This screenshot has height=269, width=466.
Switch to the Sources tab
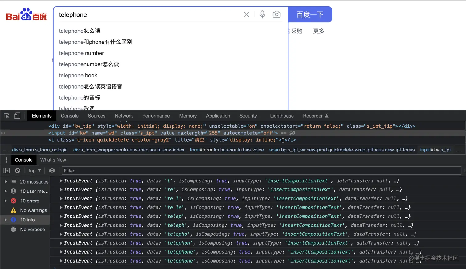96,116
